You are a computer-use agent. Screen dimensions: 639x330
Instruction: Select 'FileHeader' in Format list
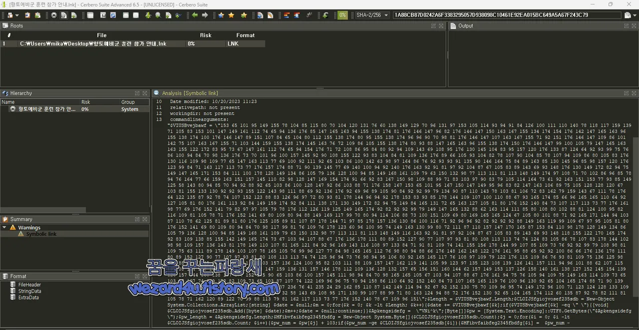(29, 285)
